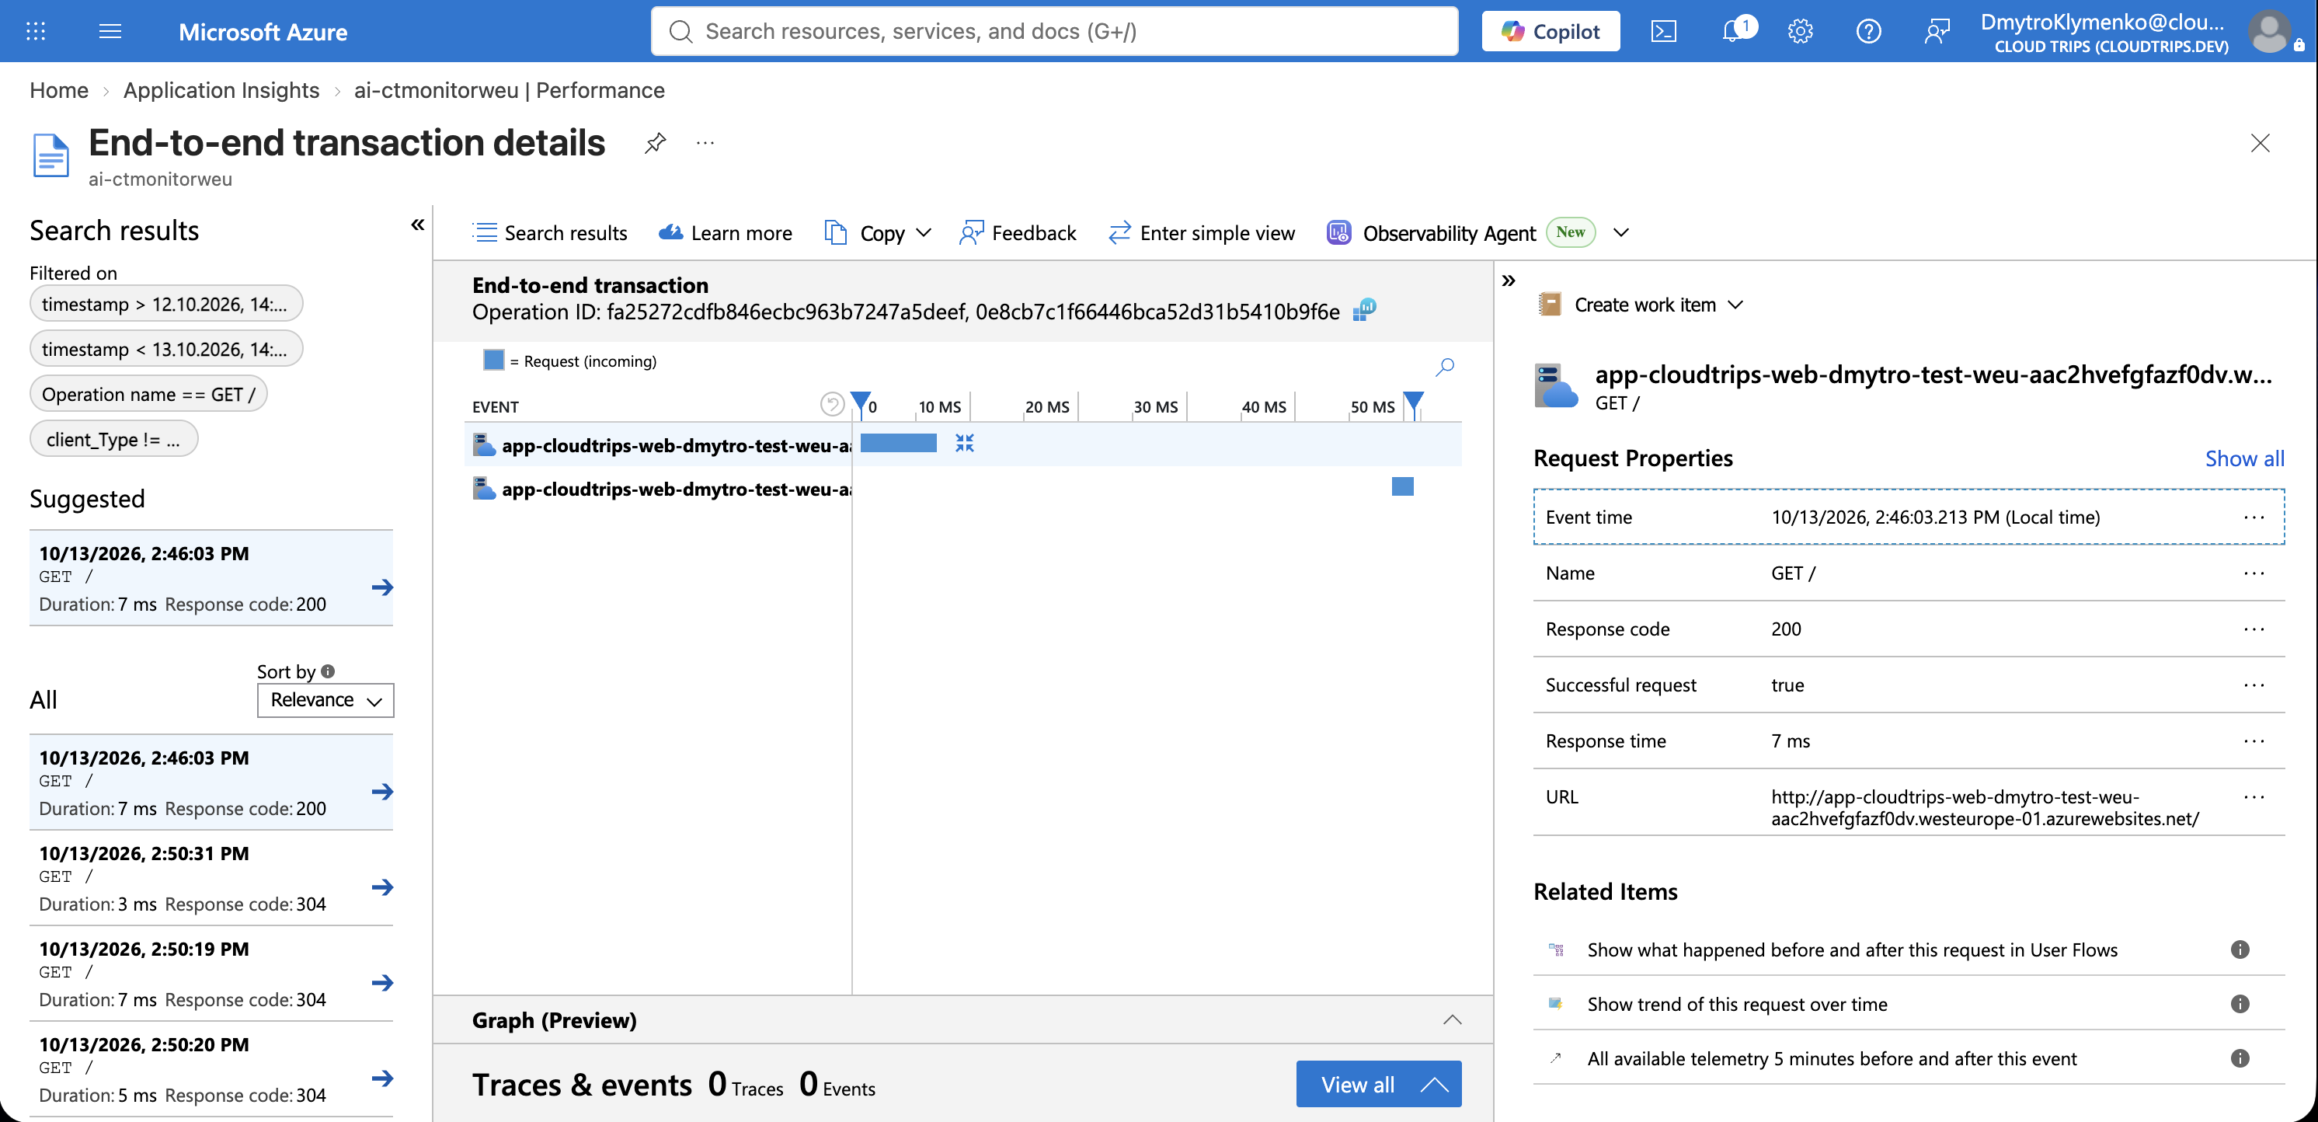Open info icon for request trend item

pyautogui.click(x=2240, y=1003)
